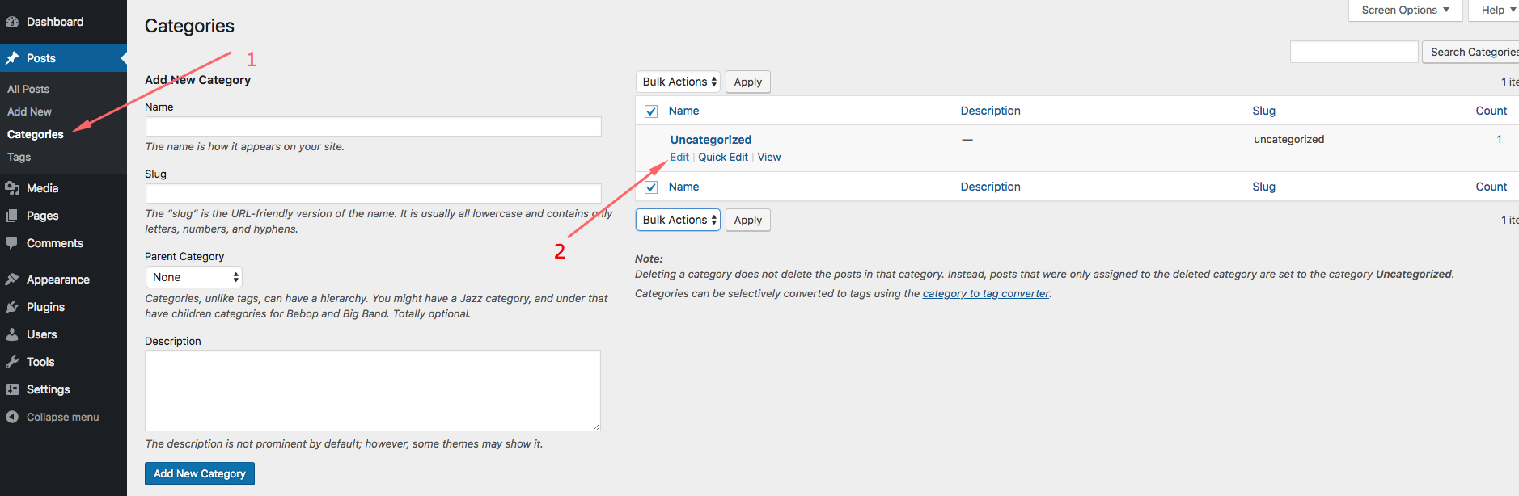This screenshot has width=1519, height=496.
Task: Click the Tools wrench icon
Action: pos(12,362)
